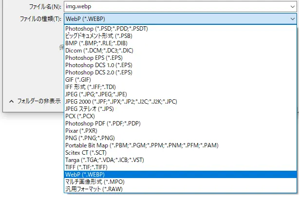Select TIFF (*.TIF;*.TIFF) format
299x197 pixels.
(x=180, y=167)
